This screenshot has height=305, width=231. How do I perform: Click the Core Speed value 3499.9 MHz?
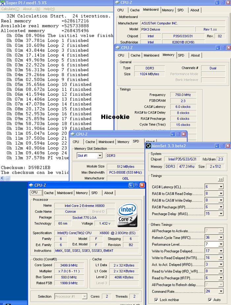(x=69, y=265)
